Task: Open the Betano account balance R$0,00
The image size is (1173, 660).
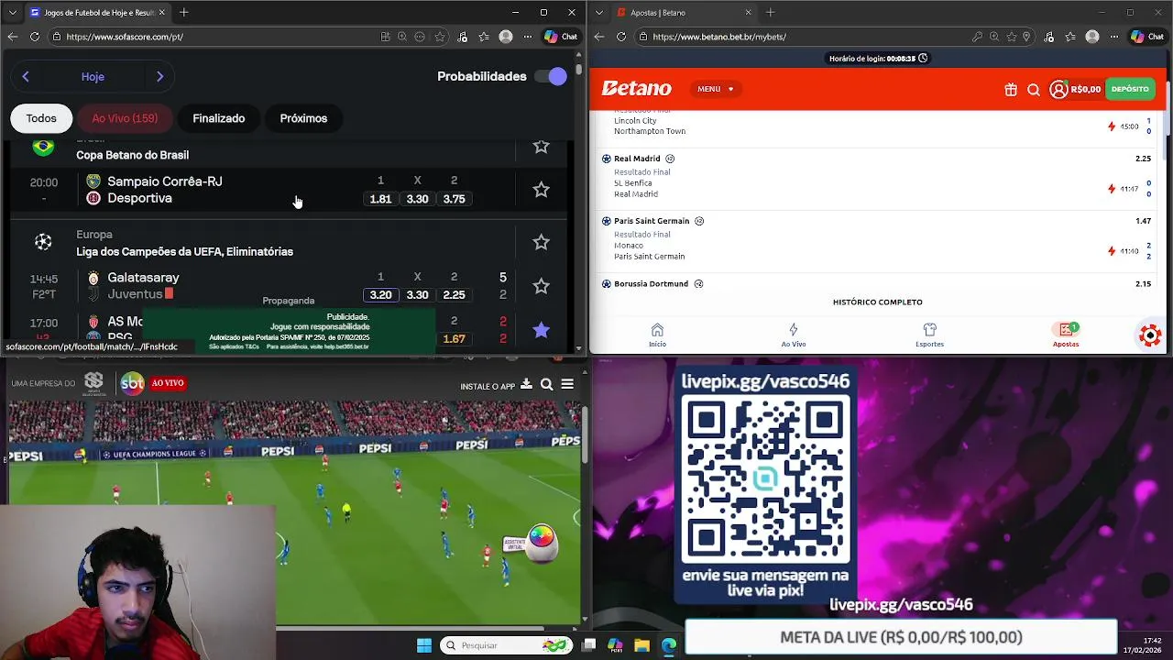Action: (x=1076, y=90)
